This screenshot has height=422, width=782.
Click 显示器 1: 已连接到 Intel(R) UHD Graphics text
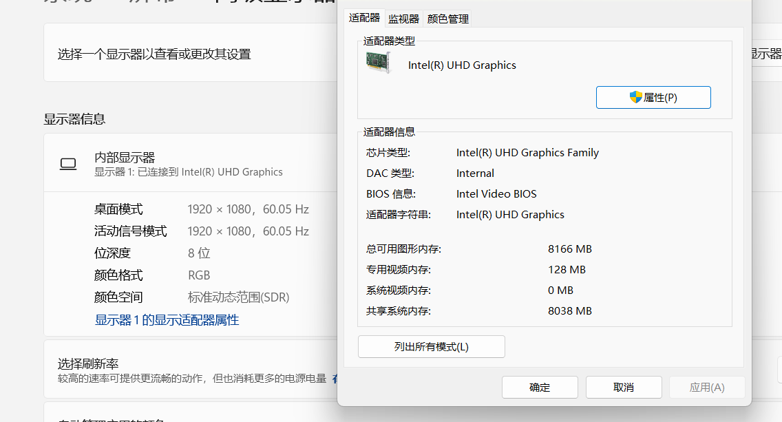(x=189, y=172)
